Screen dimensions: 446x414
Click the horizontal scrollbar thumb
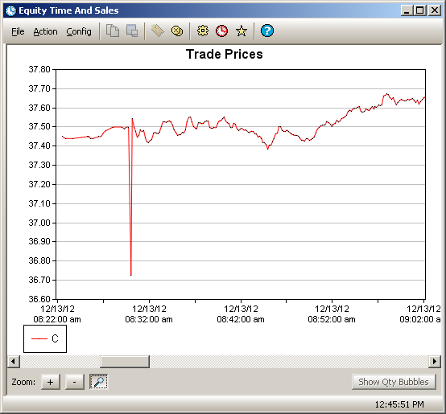[x=125, y=362]
